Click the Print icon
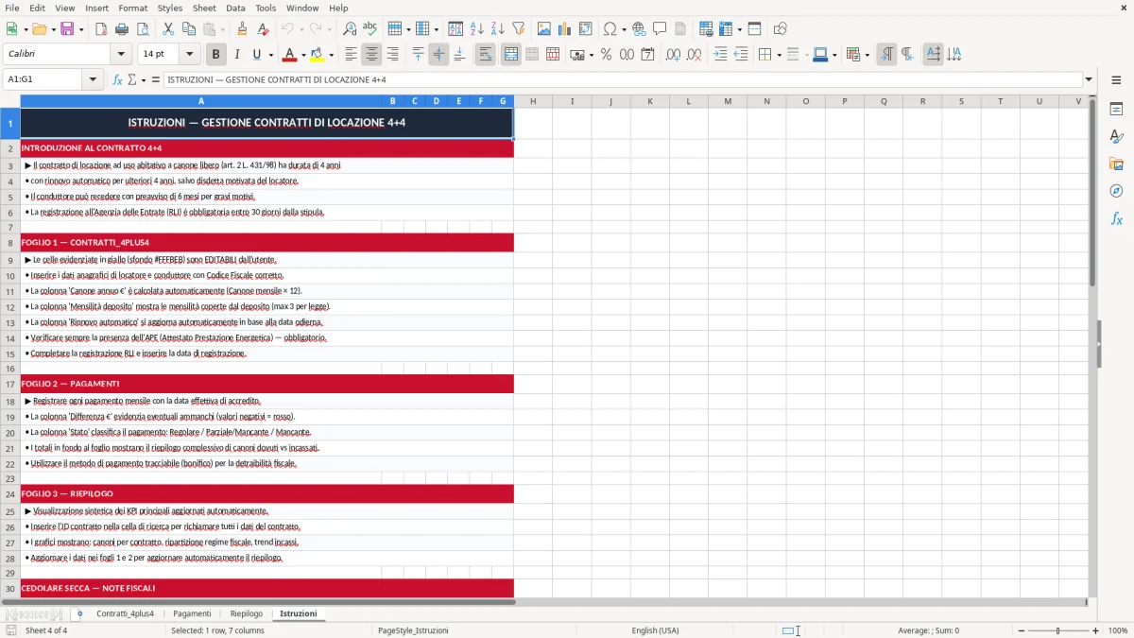This screenshot has height=638, width=1134. pos(122,29)
